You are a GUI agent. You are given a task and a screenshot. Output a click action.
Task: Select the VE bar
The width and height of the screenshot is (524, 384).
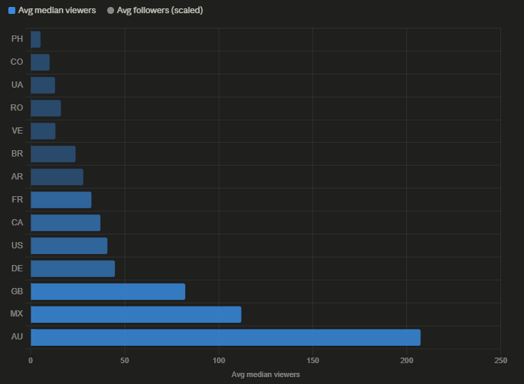pos(43,131)
